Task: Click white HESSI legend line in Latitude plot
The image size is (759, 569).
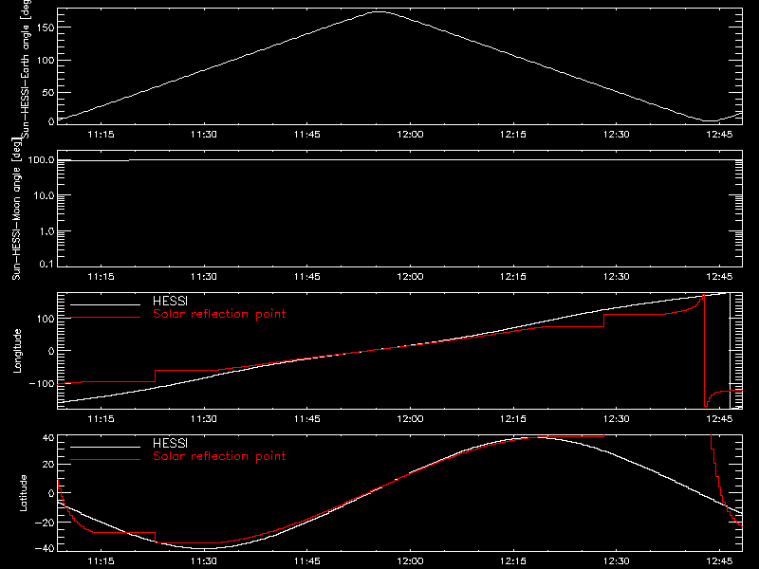Action: (105, 447)
